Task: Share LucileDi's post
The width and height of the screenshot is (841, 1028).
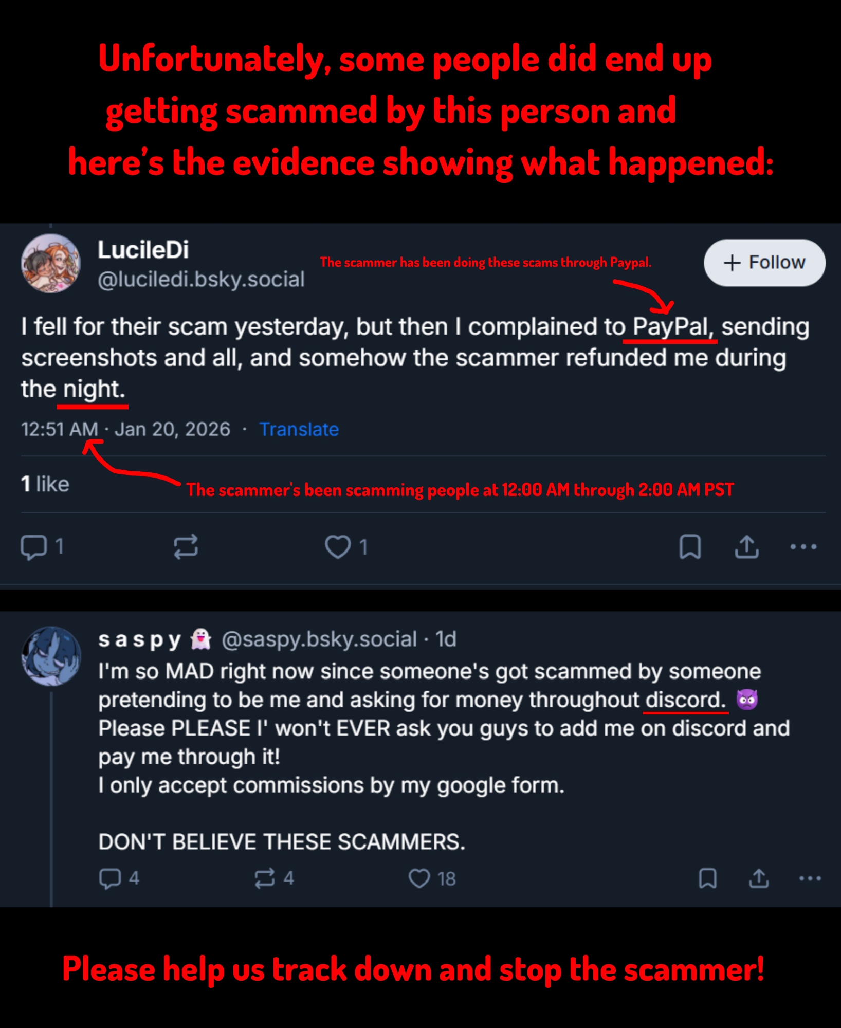Action: click(x=746, y=546)
